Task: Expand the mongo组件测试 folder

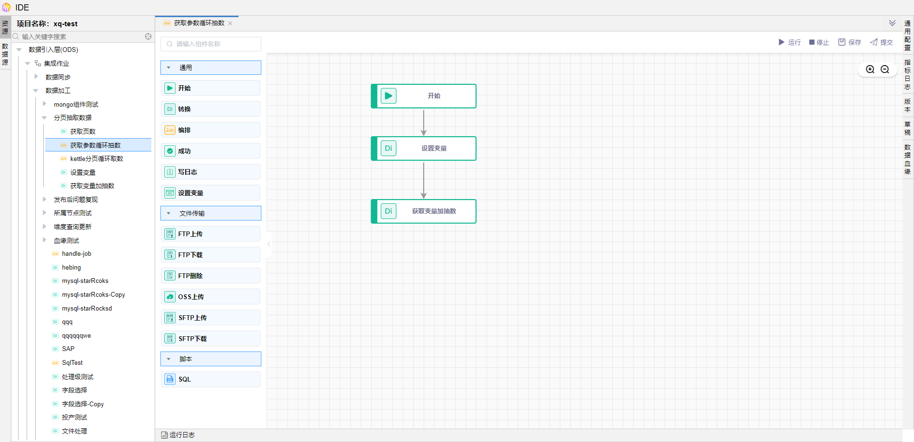Action: (x=44, y=104)
